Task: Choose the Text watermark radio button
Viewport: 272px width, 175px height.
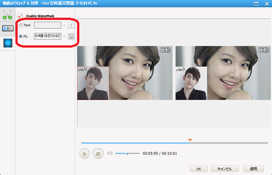Action: (21, 25)
